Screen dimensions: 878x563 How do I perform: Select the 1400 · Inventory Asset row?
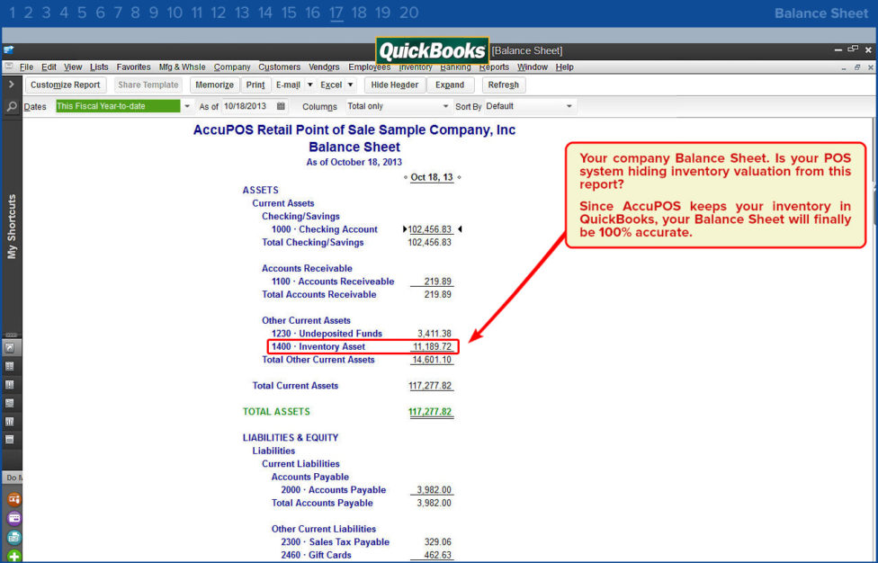[x=363, y=346]
